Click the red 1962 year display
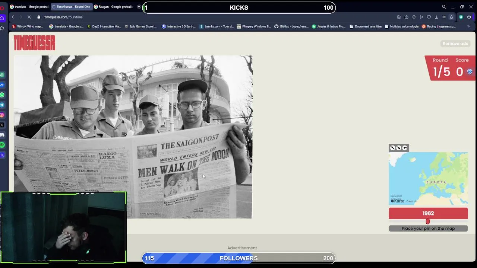This screenshot has height=268, width=477. tap(428, 213)
